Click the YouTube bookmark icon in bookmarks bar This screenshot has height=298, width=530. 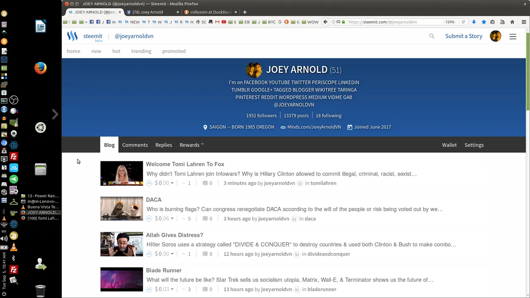(x=224, y=22)
